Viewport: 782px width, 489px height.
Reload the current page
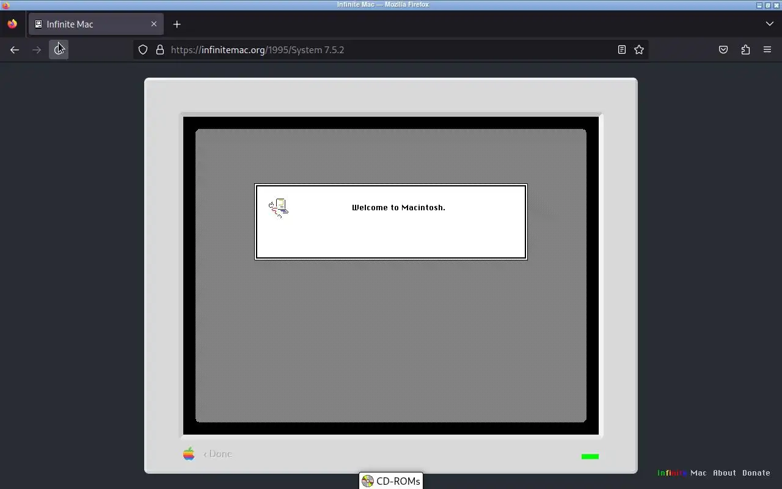[59, 50]
